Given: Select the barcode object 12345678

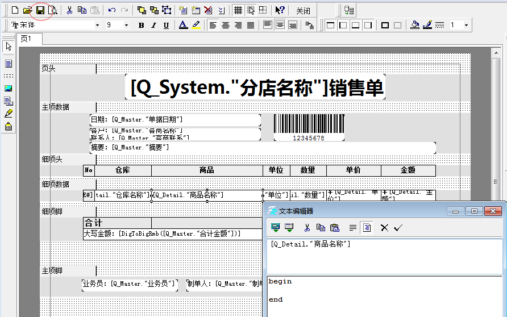Looking at the screenshot, I should click(309, 127).
